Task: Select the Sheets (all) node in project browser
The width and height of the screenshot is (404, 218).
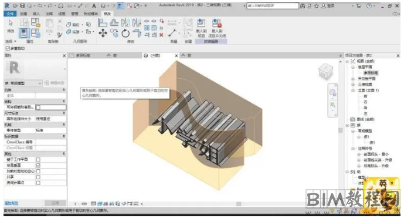Action: coord(365,119)
